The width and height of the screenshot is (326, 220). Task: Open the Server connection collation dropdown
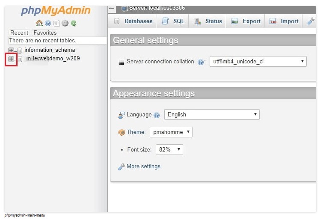click(258, 61)
